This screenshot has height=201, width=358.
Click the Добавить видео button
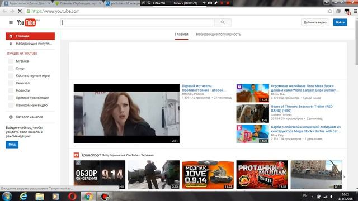tap(315, 22)
